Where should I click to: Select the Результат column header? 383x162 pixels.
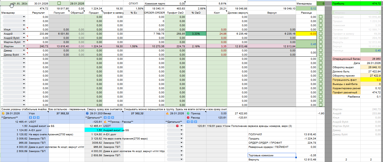click(38, 13)
